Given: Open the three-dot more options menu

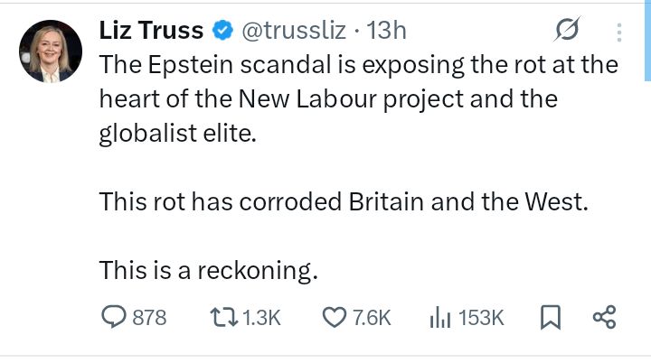Looking at the screenshot, I should (x=619, y=32).
